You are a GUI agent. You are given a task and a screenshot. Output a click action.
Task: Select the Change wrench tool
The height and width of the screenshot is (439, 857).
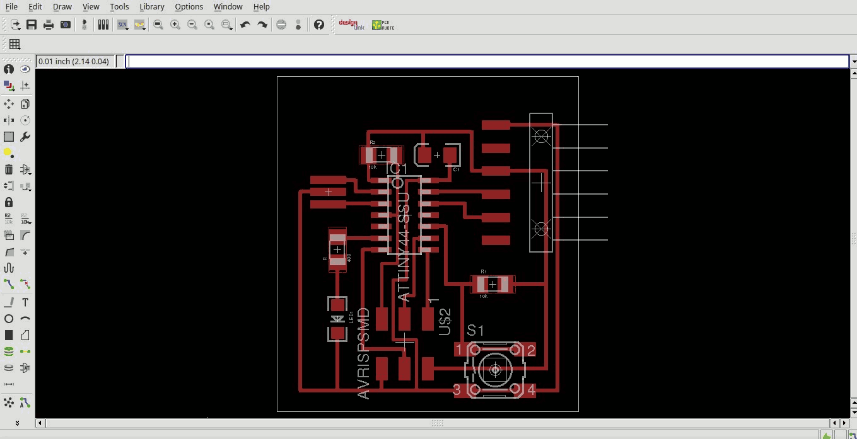tap(25, 137)
